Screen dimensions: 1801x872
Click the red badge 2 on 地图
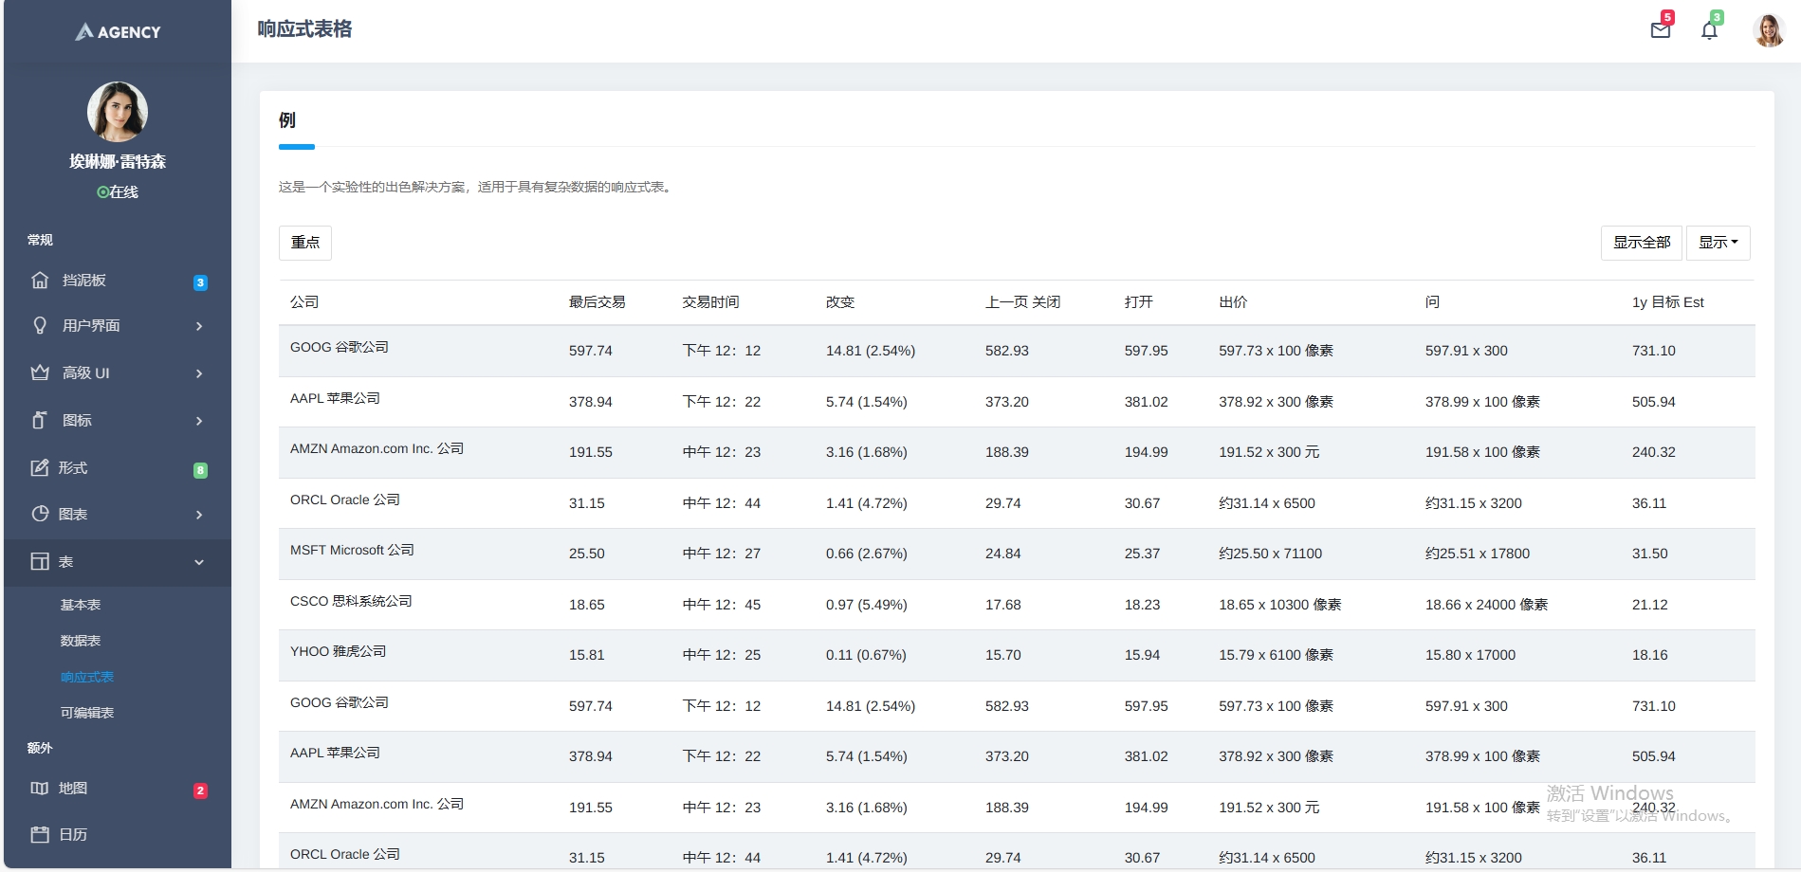click(x=200, y=790)
